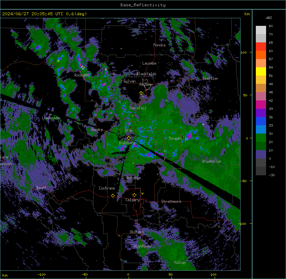Click the -30 value on the dBZ legend
The height and width of the screenshot is (279, 286).
[x=272, y=175]
